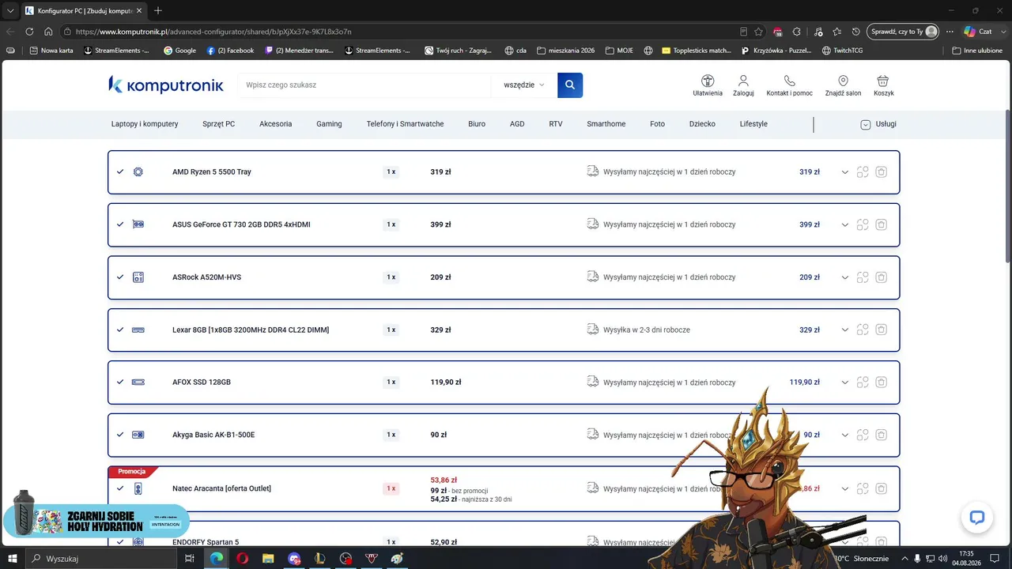Open the Facebook bookmark

230,51
